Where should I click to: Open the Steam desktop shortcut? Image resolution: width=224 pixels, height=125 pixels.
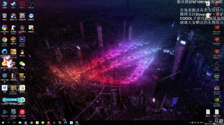coord(13,5)
